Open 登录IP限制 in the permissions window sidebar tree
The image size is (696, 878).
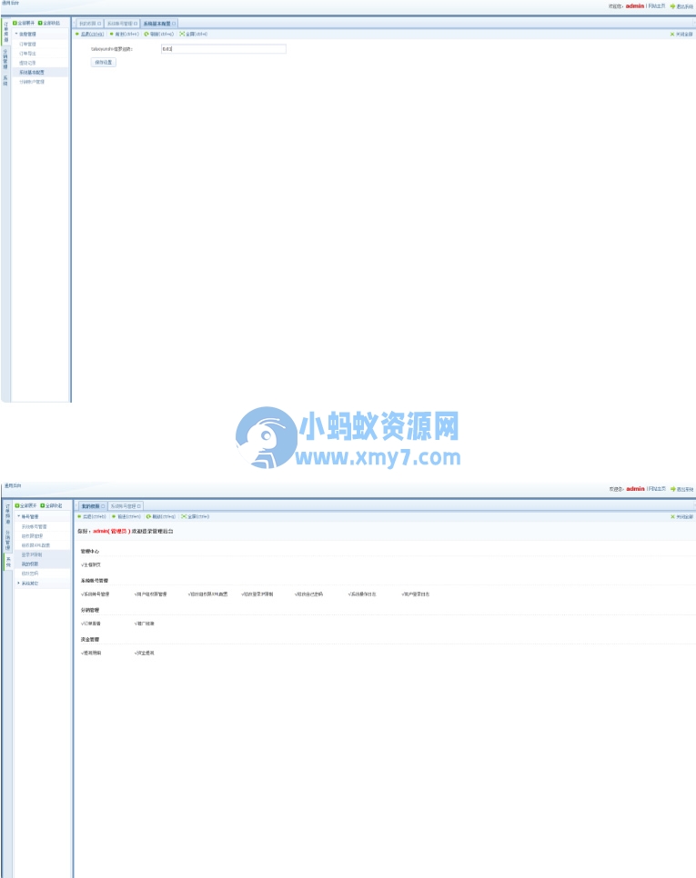[32, 555]
